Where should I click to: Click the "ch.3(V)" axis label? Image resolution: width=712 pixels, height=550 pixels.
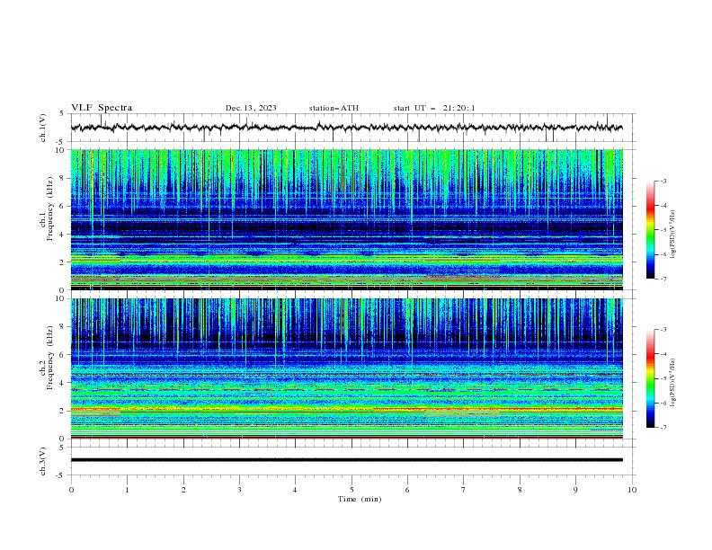click(43, 461)
